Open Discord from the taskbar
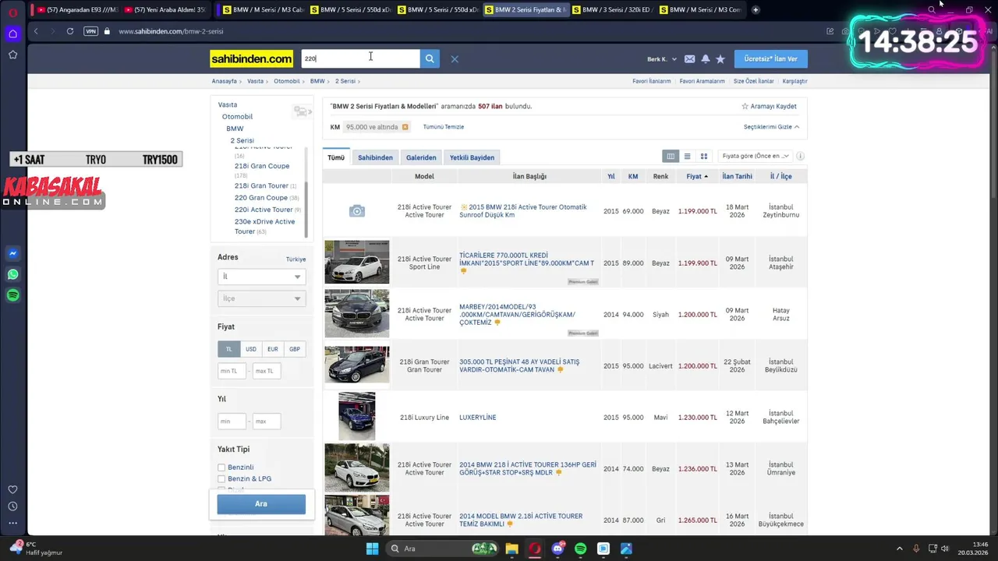Image resolution: width=998 pixels, height=561 pixels. pyautogui.click(x=557, y=549)
